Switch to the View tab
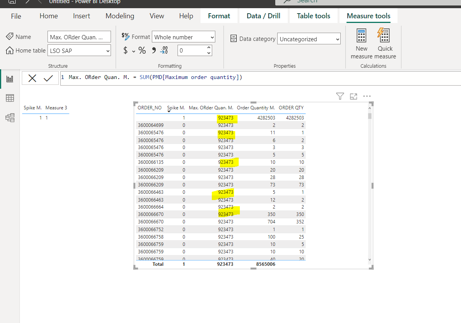461x323 pixels. 157,16
